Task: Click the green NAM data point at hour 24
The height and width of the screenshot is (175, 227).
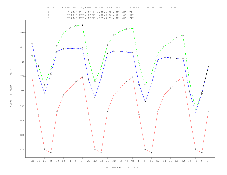Action: (82, 25)
